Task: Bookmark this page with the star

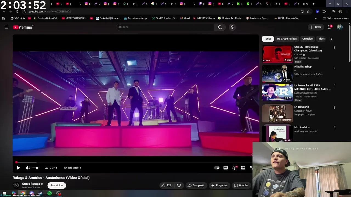Action: click(308, 11)
